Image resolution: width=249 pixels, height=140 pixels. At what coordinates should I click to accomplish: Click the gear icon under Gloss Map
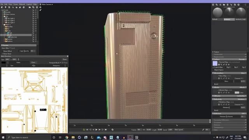click(x=219, y=79)
